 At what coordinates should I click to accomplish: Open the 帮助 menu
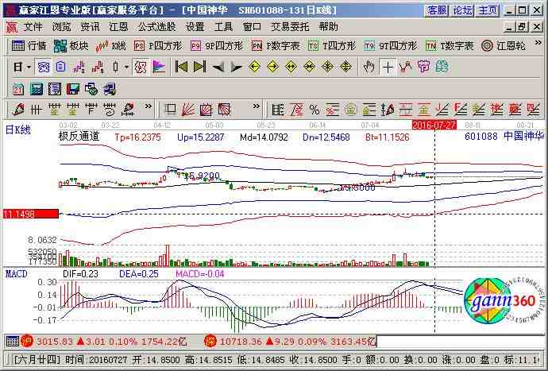tap(329, 27)
